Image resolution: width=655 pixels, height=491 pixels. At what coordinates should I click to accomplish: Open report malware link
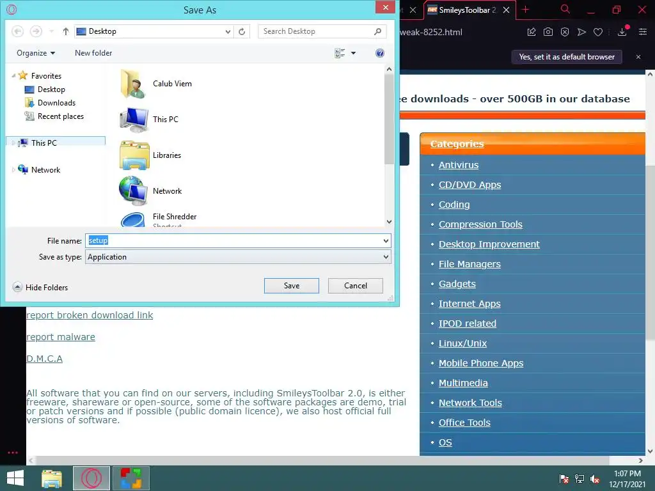[x=61, y=337]
